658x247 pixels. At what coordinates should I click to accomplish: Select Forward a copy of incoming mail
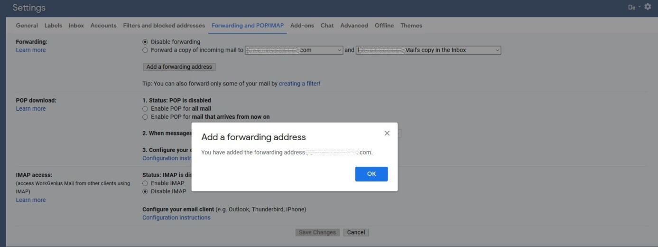click(x=146, y=50)
